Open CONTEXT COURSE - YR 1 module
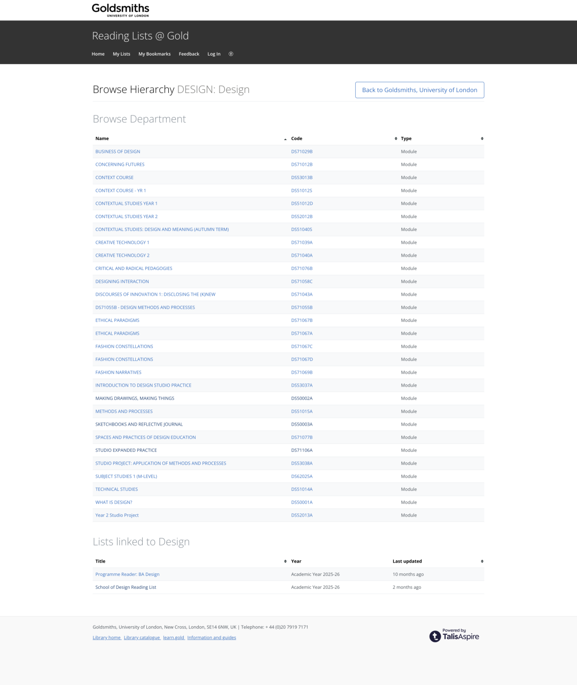This screenshot has width=577, height=685. tap(120, 191)
